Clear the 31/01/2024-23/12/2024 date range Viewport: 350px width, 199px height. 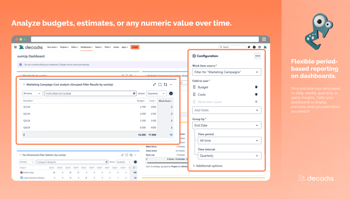pos(134,93)
